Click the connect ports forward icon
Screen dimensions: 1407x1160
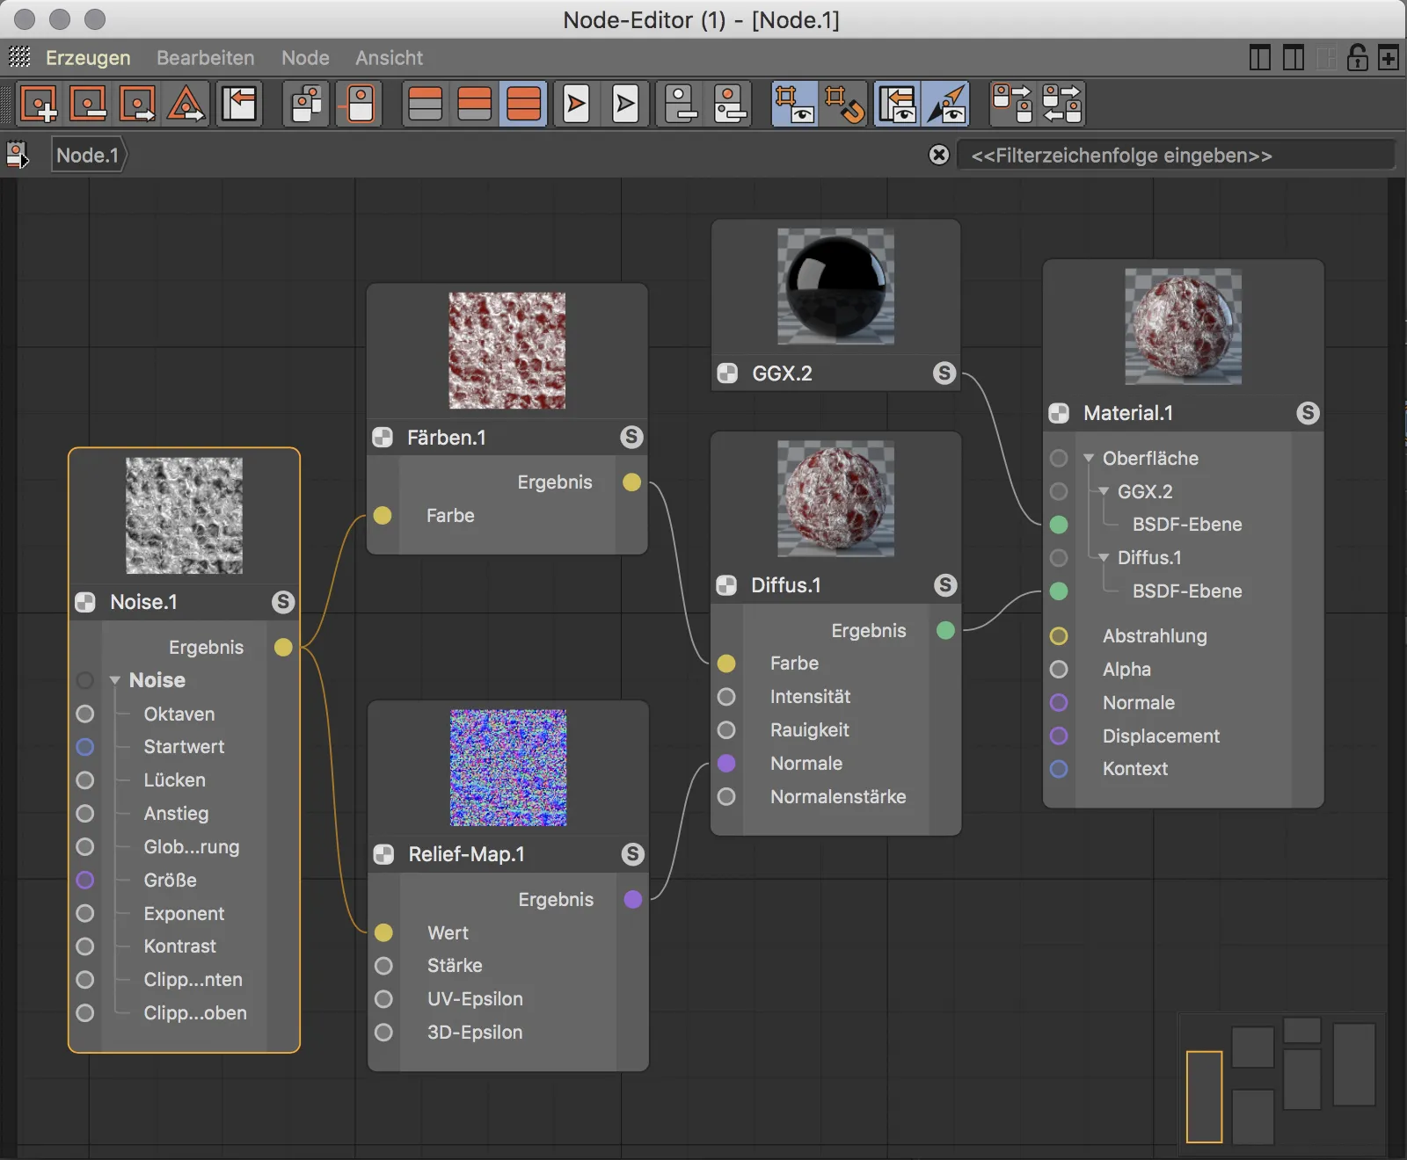1012,104
